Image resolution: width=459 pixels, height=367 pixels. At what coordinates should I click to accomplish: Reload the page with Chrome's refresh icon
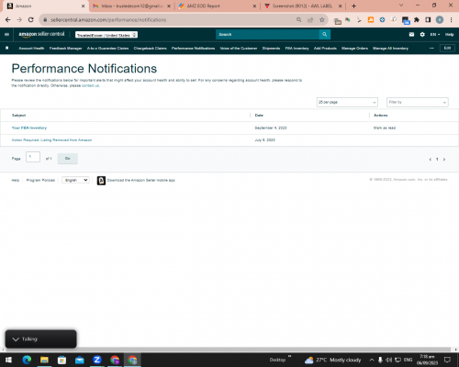click(30, 20)
